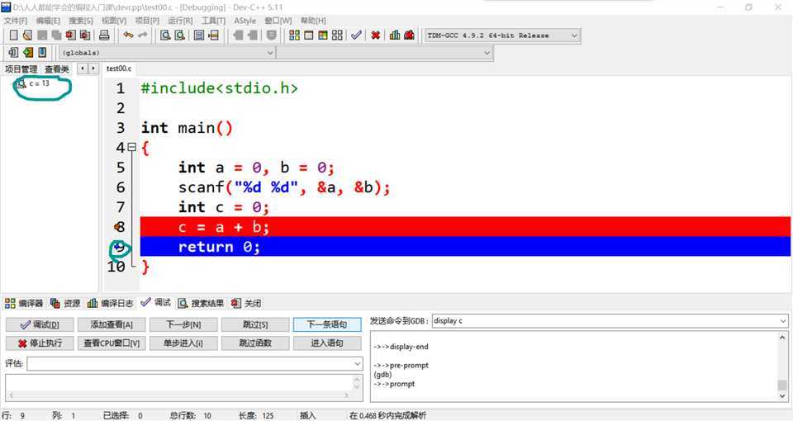Click the first icon in second toolbar row
This screenshot has width=793, height=421.
point(14,52)
